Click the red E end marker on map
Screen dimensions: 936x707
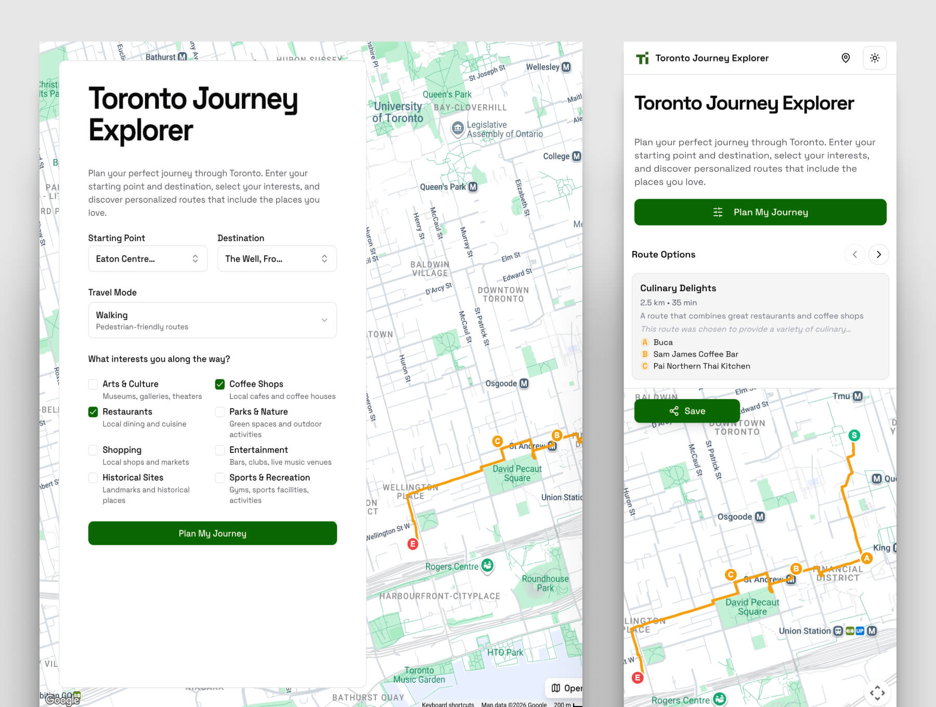413,544
